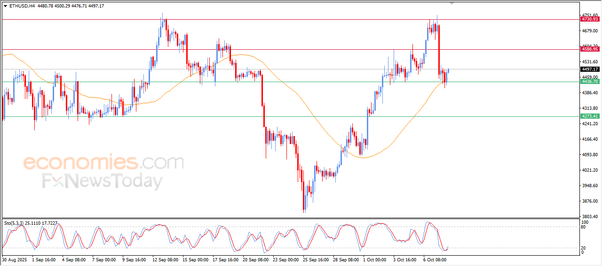Click the 28 Sep 08:00 time label
The width and height of the screenshot is (602, 266).
(346, 259)
